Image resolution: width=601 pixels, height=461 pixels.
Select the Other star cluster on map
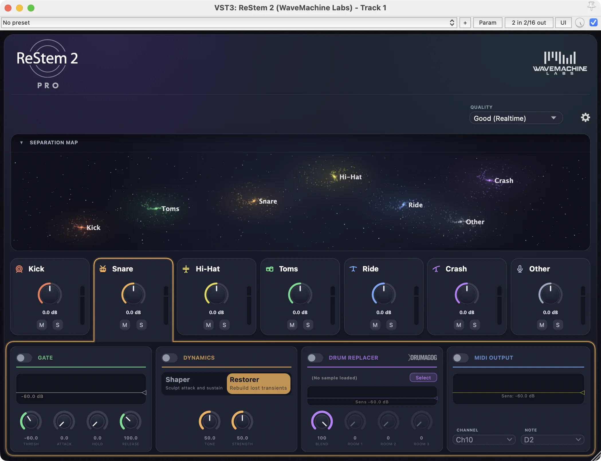(x=460, y=222)
